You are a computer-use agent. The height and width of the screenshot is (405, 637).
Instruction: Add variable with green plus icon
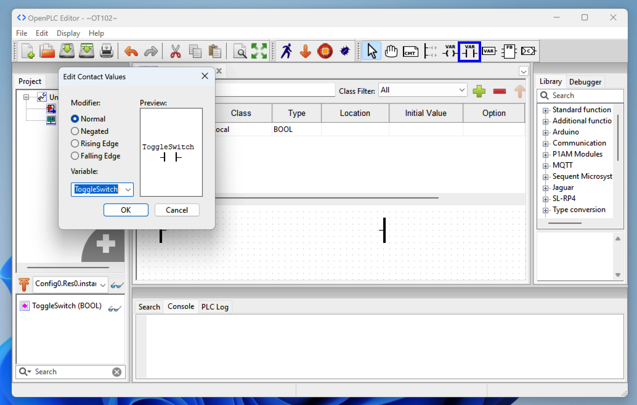479,91
